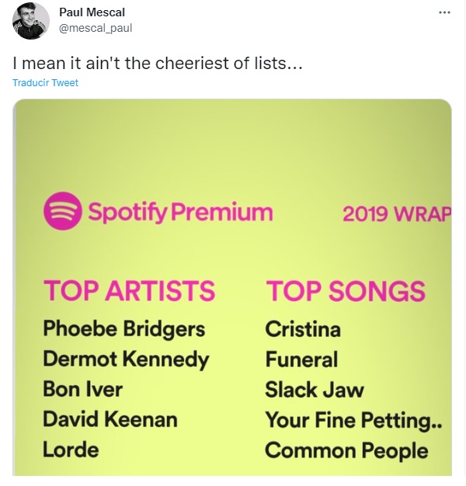Viewport: 466px width, 486px height.
Task: Open the Paul Mescal display name link
Action: 92,12
